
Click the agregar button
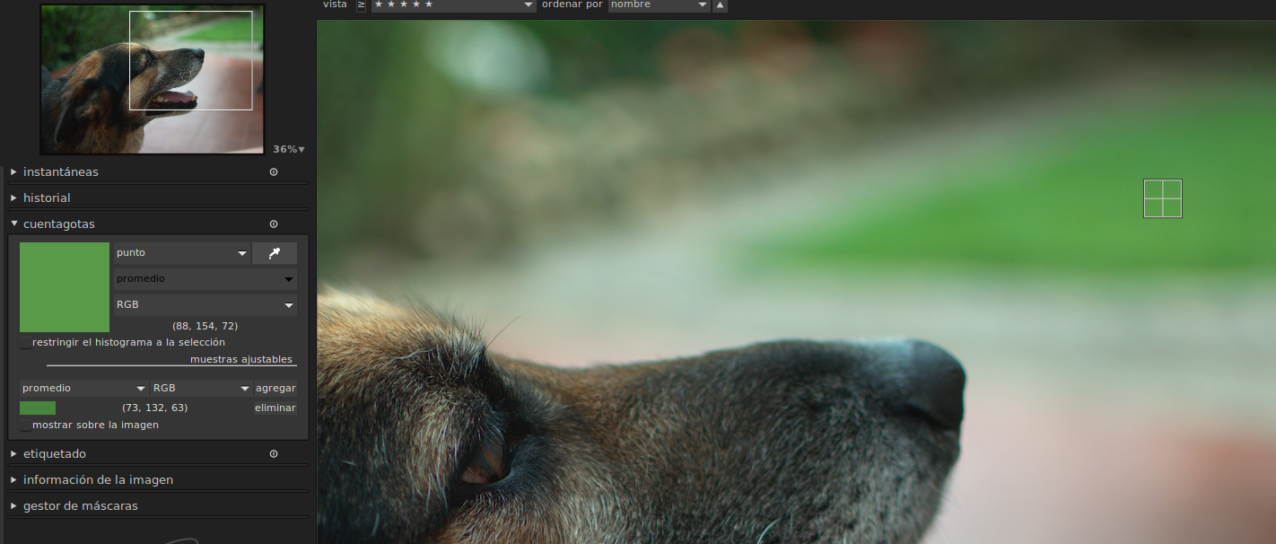pyautogui.click(x=275, y=388)
